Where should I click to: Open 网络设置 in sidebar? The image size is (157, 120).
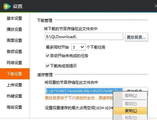14,63
